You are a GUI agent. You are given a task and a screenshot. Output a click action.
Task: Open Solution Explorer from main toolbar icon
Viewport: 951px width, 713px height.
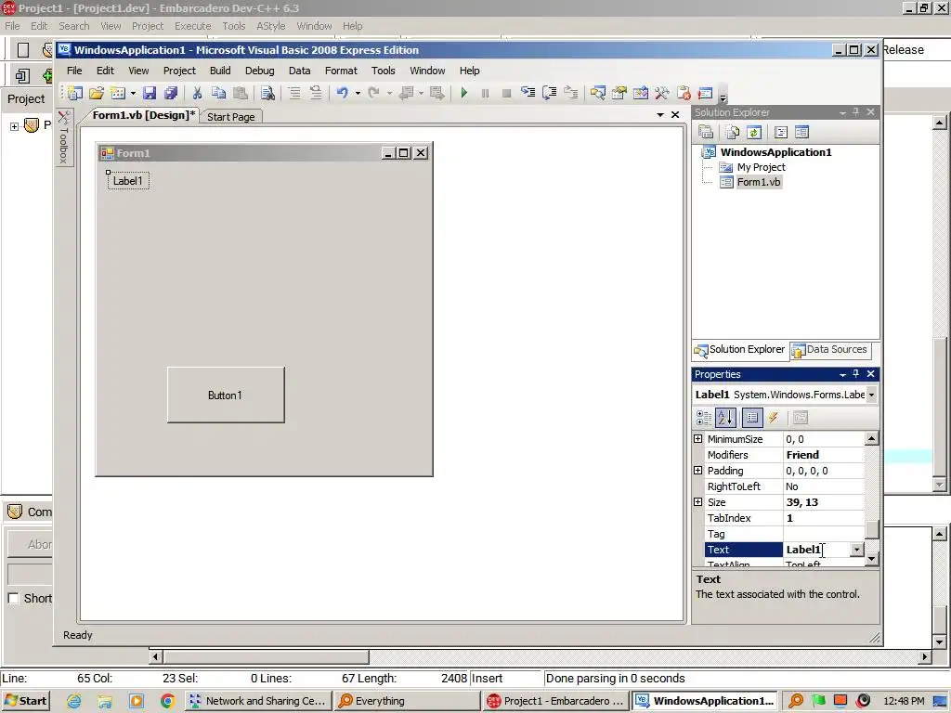(598, 93)
